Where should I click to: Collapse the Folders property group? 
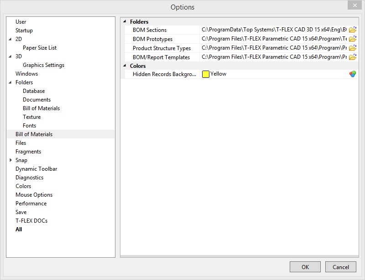point(125,21)
